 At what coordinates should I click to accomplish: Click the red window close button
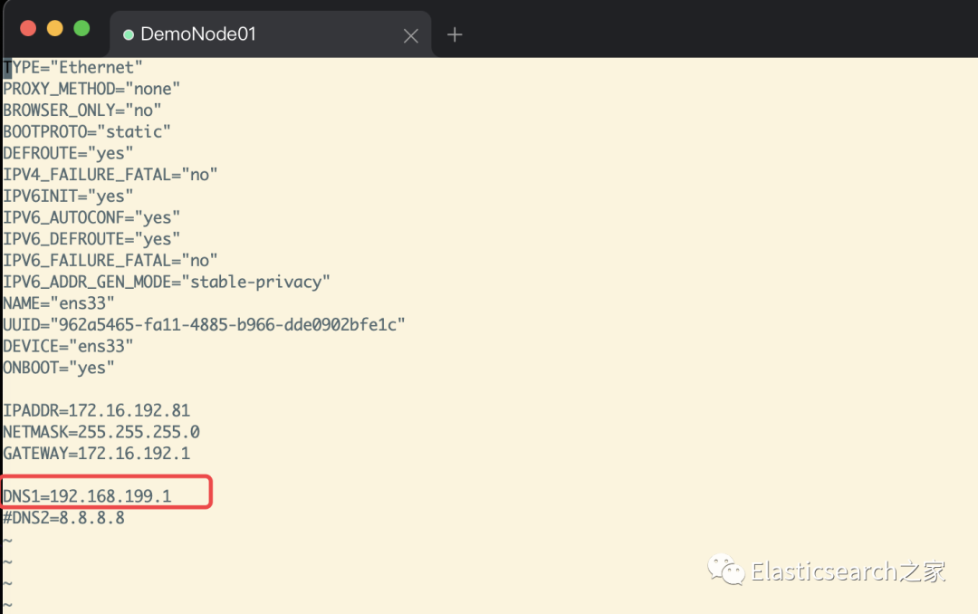tap(28, 28)
